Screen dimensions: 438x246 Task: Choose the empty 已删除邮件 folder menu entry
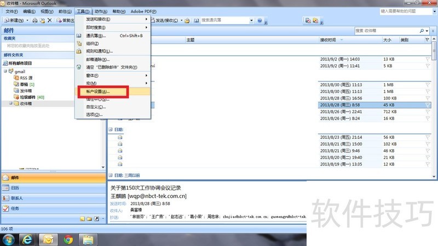tap(113, 67)
